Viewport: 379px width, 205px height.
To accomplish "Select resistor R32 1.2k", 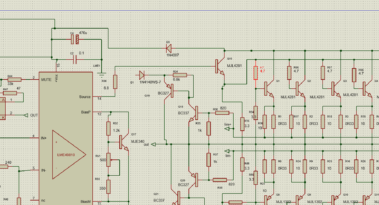I will click(108, 128).
